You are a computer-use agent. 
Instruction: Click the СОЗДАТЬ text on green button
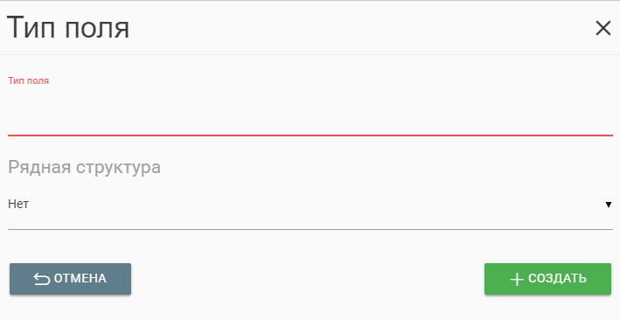tap(558, 278)
